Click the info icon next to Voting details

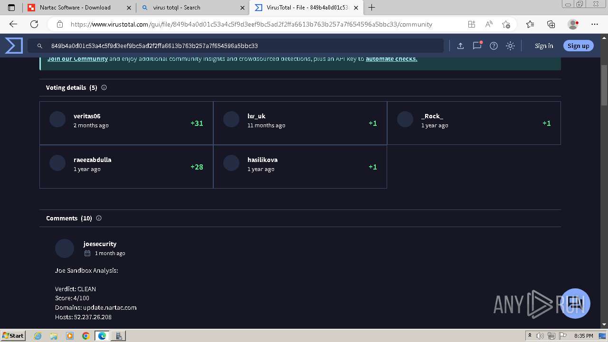104,87
